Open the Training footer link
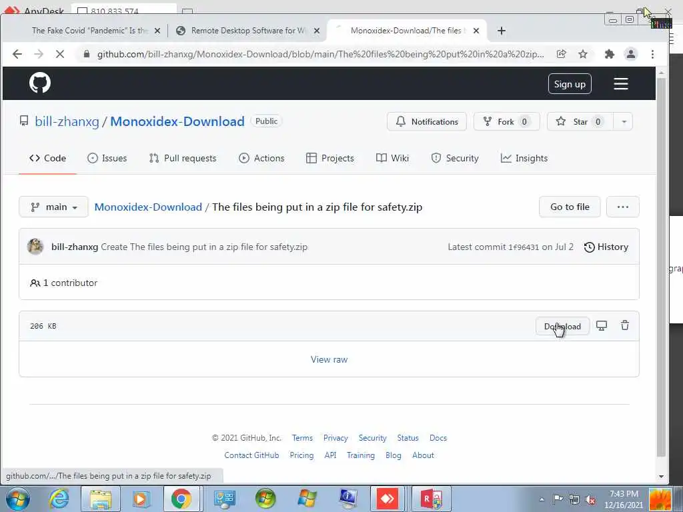Screen dimensions: 683x512 coord(361,455)
